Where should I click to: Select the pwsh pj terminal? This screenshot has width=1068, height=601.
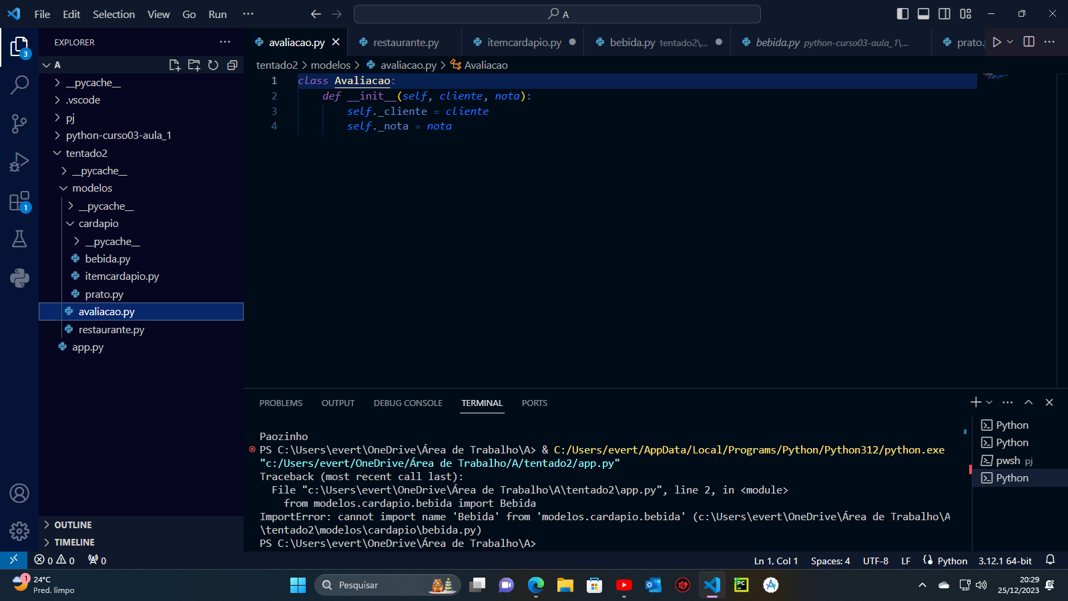1020,461
